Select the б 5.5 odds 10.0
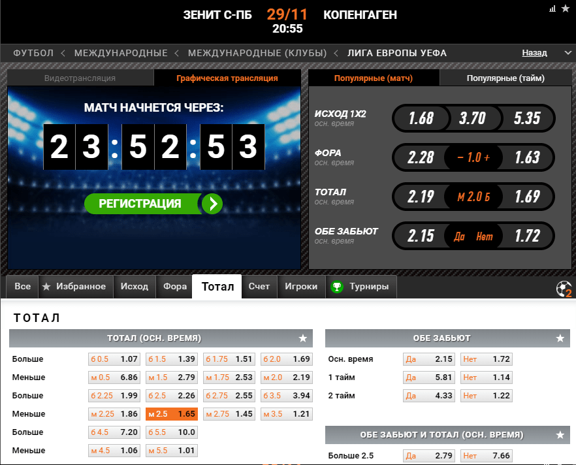576x465 pixels. pos(172,432)
